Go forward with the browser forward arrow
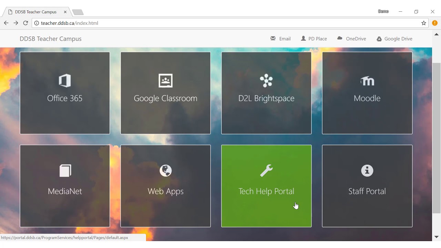 16,23
